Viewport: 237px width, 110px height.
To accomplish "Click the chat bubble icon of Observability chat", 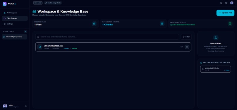I will tap(4, 37).
